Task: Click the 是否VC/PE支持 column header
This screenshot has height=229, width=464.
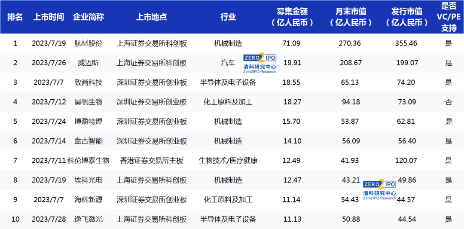Action: coord(449,17)
